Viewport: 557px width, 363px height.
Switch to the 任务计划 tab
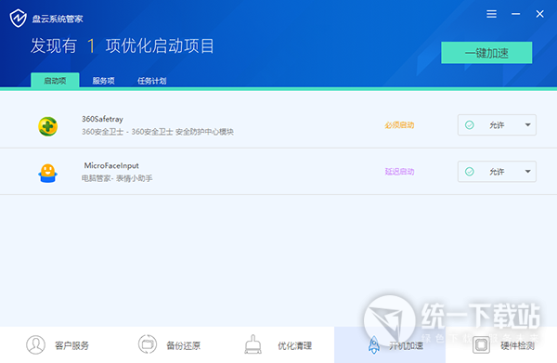pos(151,81)
